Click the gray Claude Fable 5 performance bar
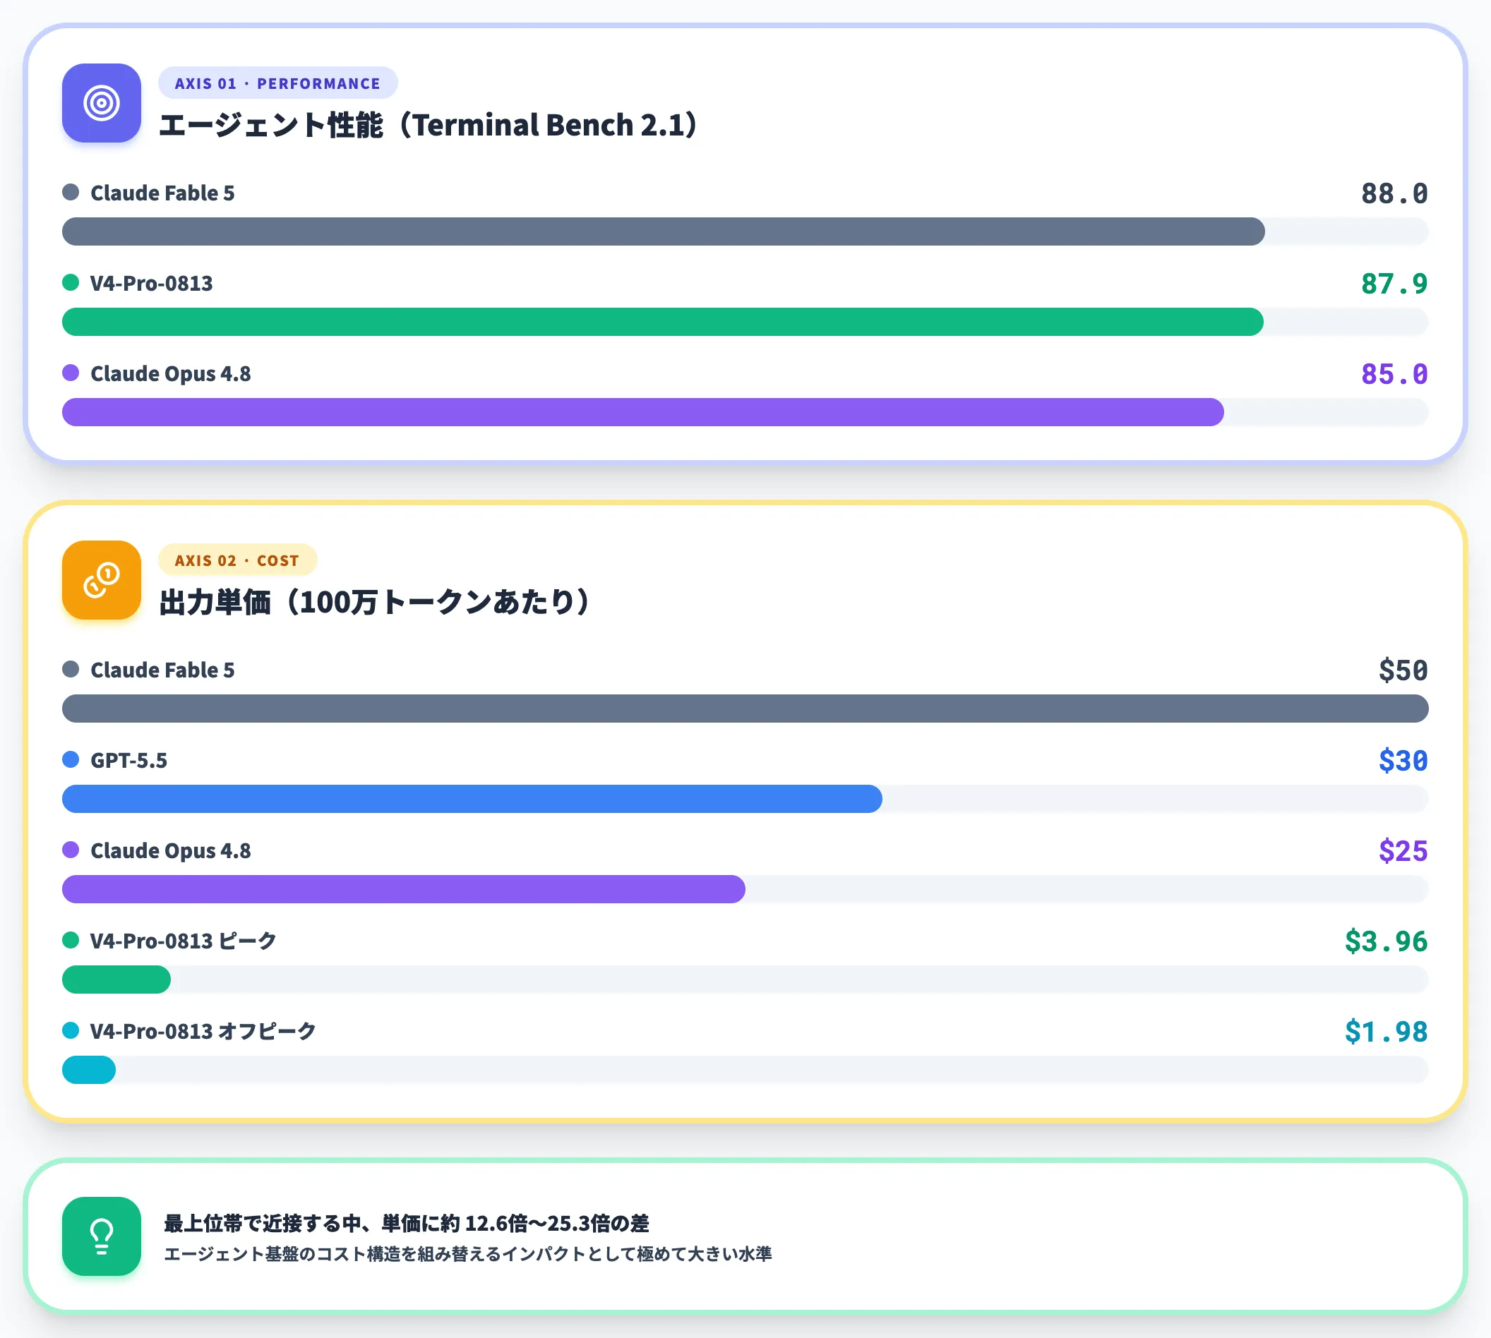Screen dimensions: 1491x1338 [x=664, y=231]
